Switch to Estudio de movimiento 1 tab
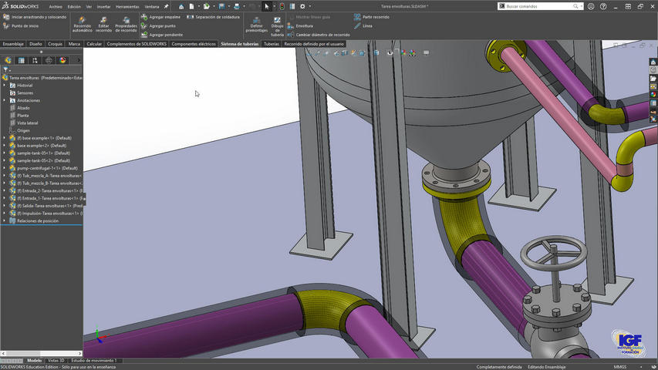Image resolution: width=658 pixels, height=370 pixels. tap(93, 360)
